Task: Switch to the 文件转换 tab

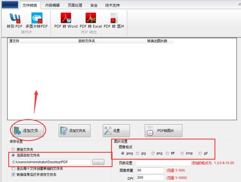Action: pos(30,5)
